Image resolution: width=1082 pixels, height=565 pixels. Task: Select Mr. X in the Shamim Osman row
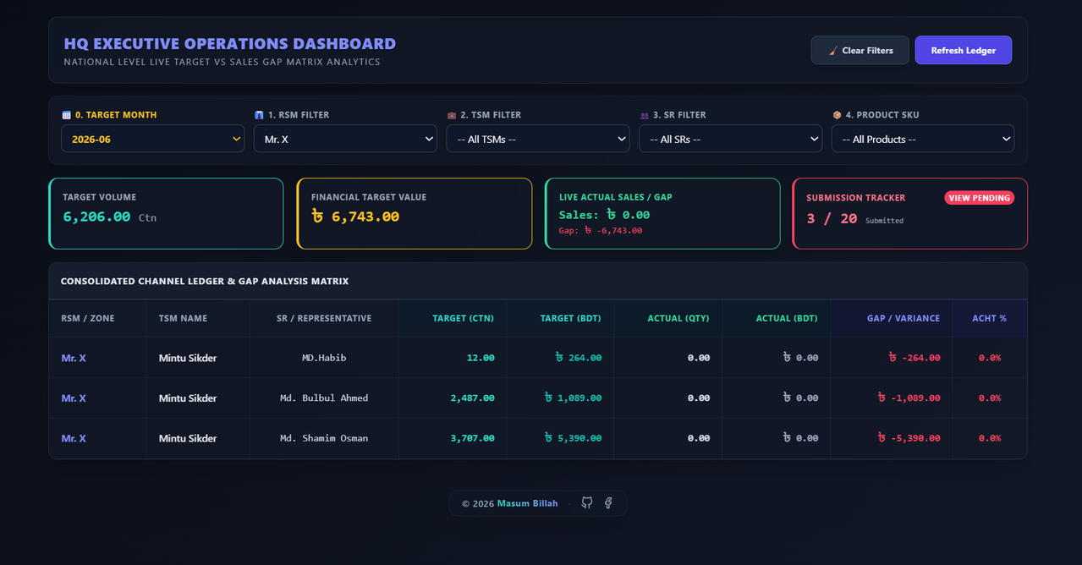(x=74, y=438)
